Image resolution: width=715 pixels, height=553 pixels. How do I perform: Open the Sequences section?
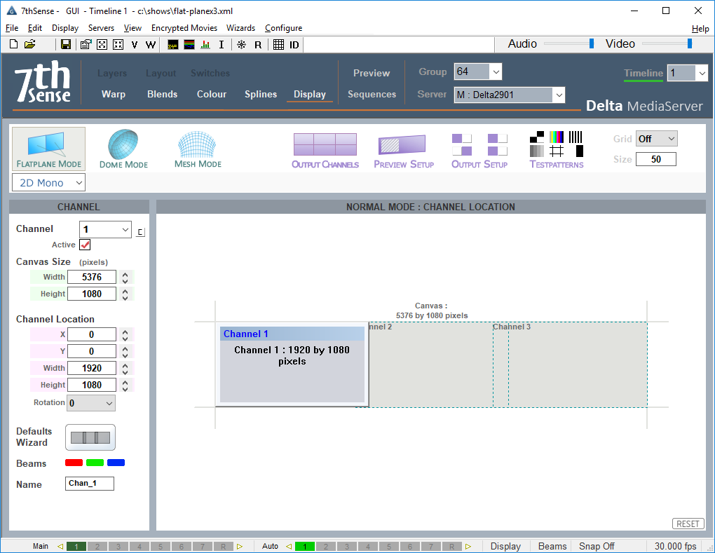[372, 95]
